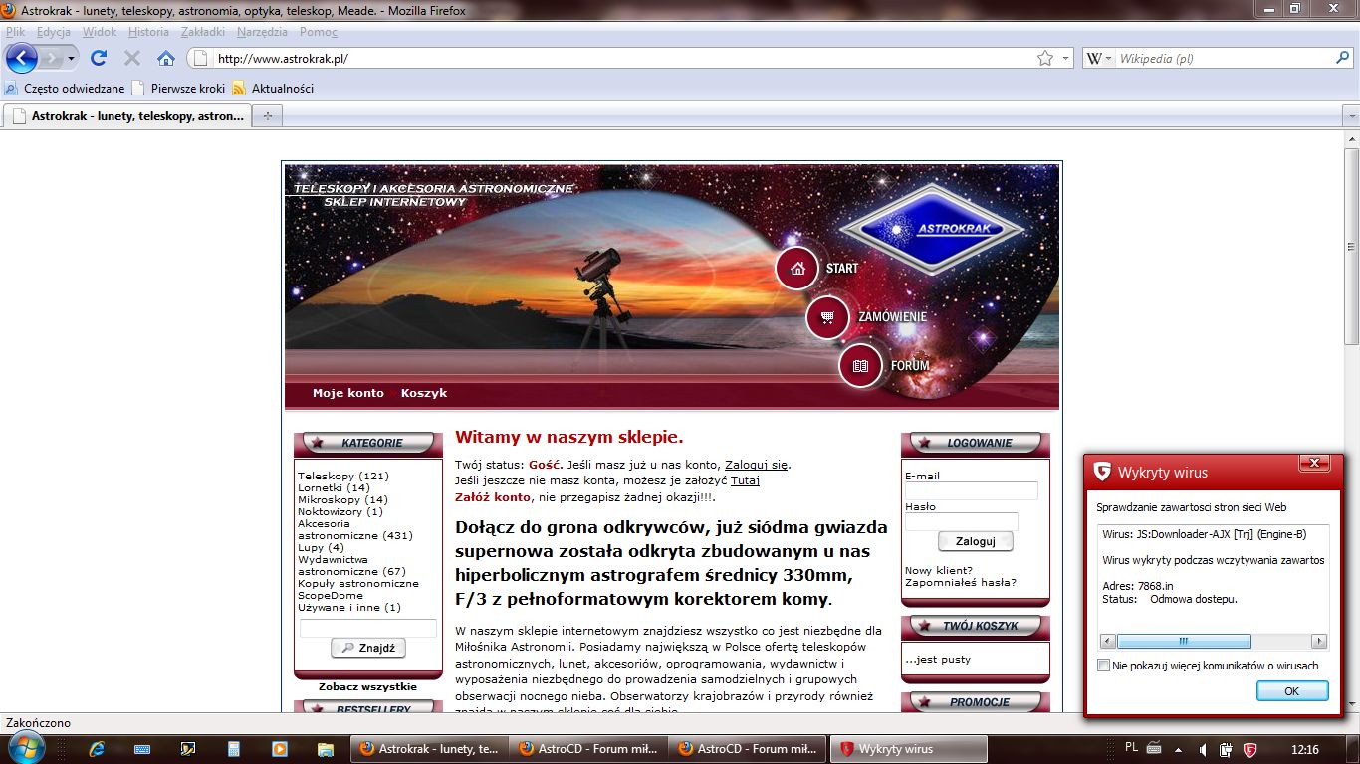Image resolution: width=1360 pixels, height=764 pixels.
Task: Switch to the Wykryty wirus taskbar button
Action: [909, 749]
